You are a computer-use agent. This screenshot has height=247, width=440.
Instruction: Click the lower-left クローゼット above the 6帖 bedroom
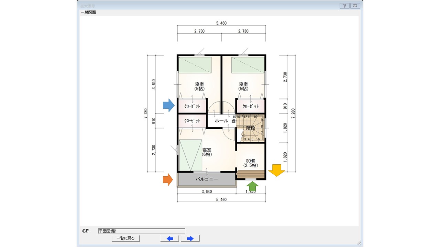point(192,121)
